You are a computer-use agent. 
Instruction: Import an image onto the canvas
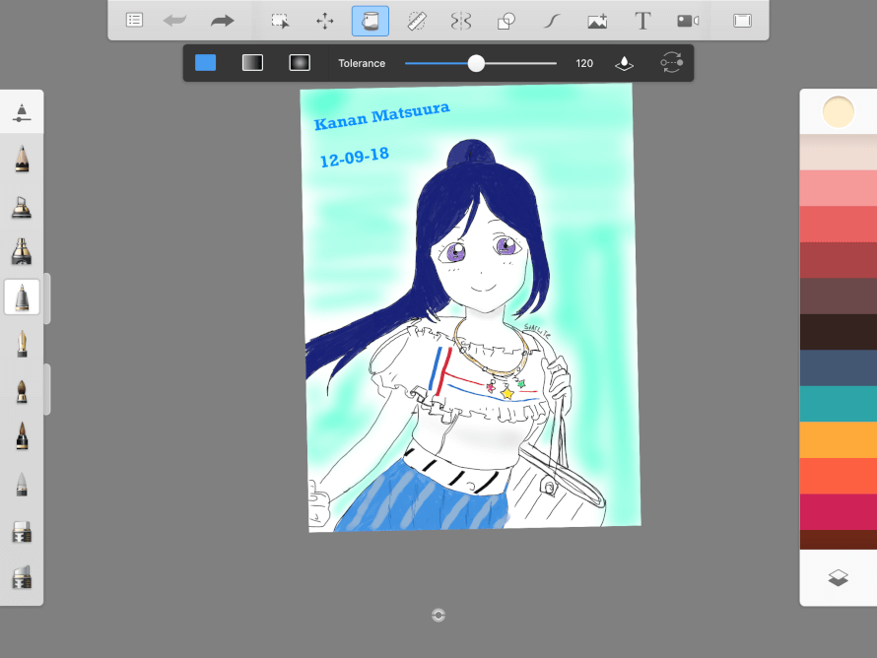596,20
